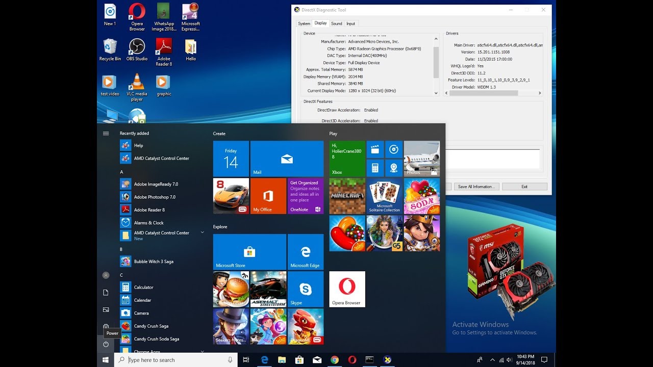Click the Windows Start button
Image resolution: width=653 pixels, height=367 pixels.
pyautogui.click(x=106, y=360)
